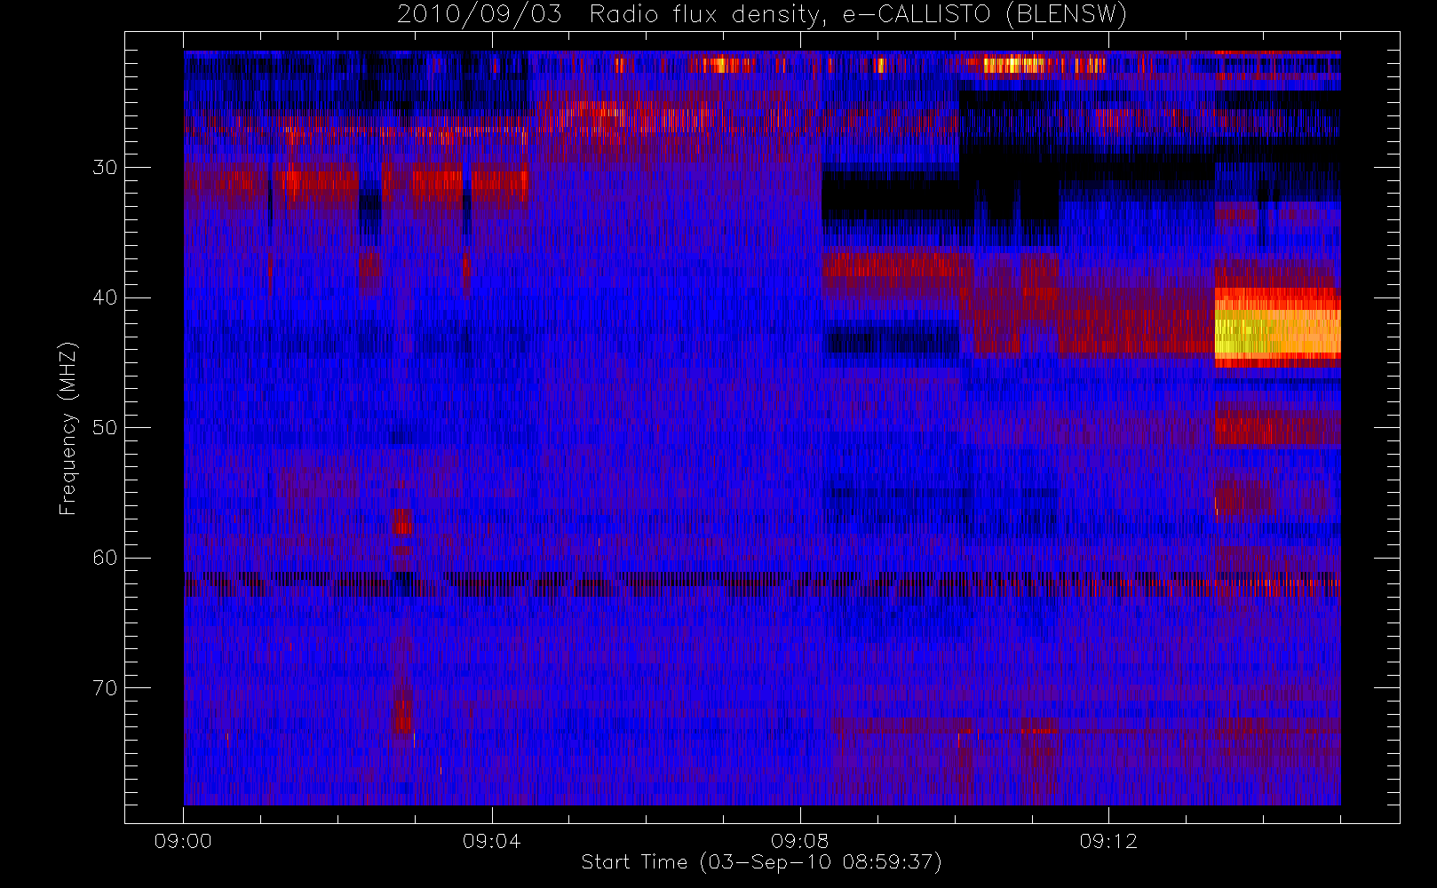Viewport: 1437px width, 888px height.
Task: Click the "Frequency (MHZ)" axis label
Action: (x=68, y=428)
